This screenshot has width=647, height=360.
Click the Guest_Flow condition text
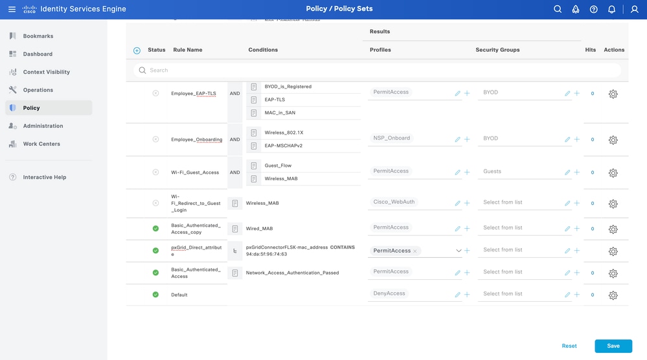(278, 165)
